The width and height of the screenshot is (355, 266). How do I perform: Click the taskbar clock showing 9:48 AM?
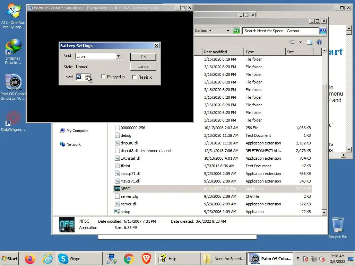(x=337, y=258)
